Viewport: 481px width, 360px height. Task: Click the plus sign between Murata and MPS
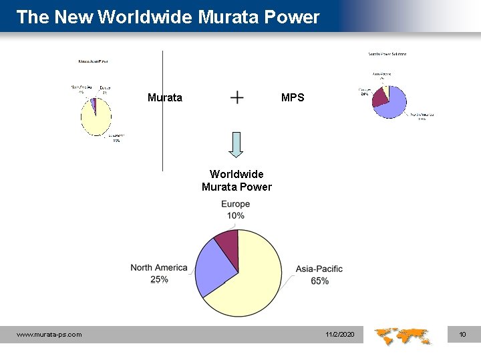pos(236,97)
